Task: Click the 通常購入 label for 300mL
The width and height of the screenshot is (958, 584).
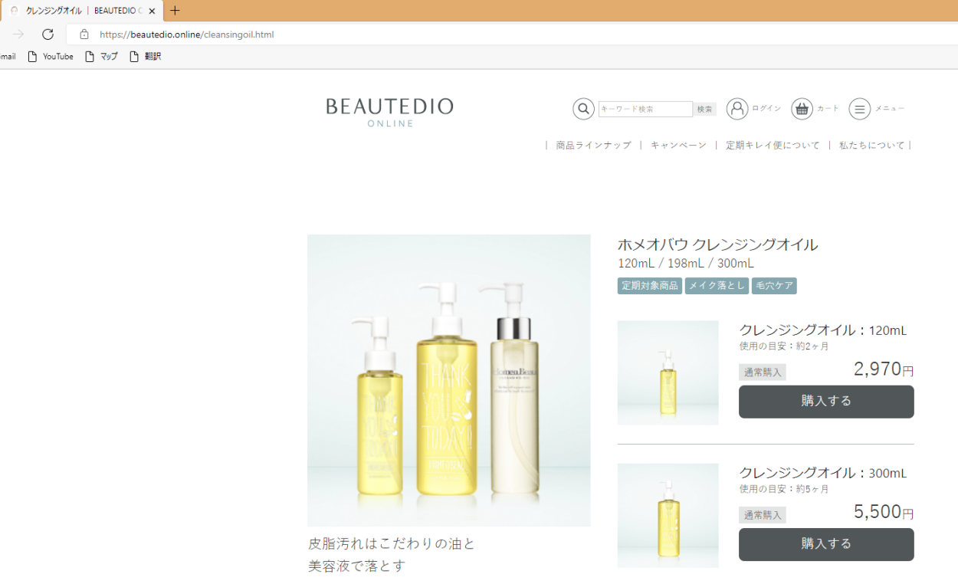Action: tap(763, 515)
